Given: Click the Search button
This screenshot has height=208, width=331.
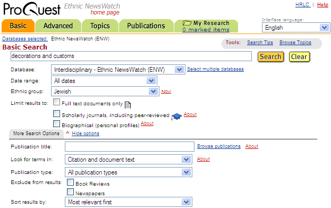Looking at the screenshot, I should 271,57.
